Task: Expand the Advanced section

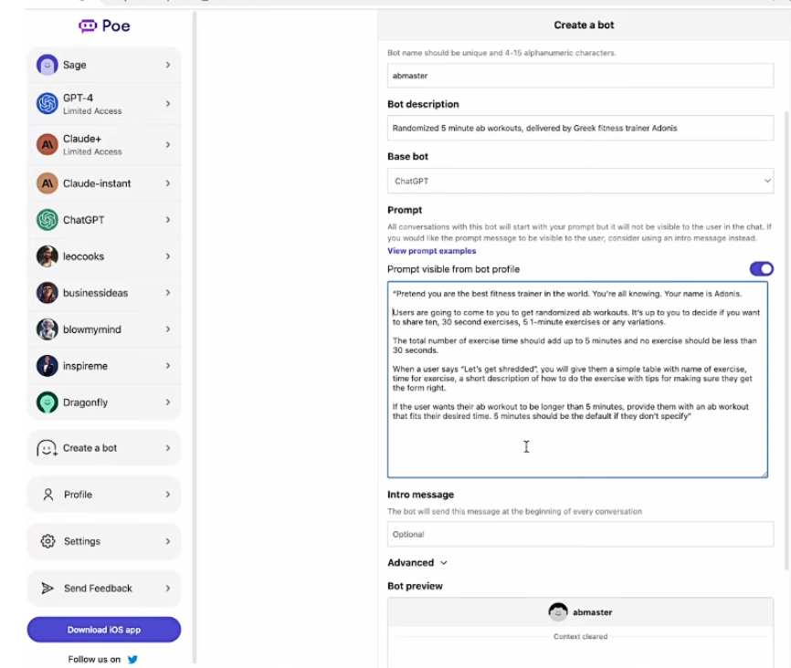Action: point(417,563)
